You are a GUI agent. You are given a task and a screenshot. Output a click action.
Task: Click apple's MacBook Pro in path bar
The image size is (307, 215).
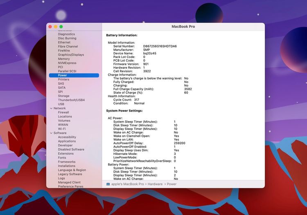pos(127,184)
